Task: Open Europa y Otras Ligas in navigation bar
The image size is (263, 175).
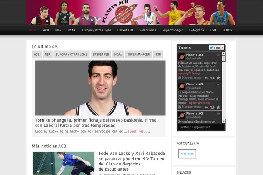Action: 96,30
